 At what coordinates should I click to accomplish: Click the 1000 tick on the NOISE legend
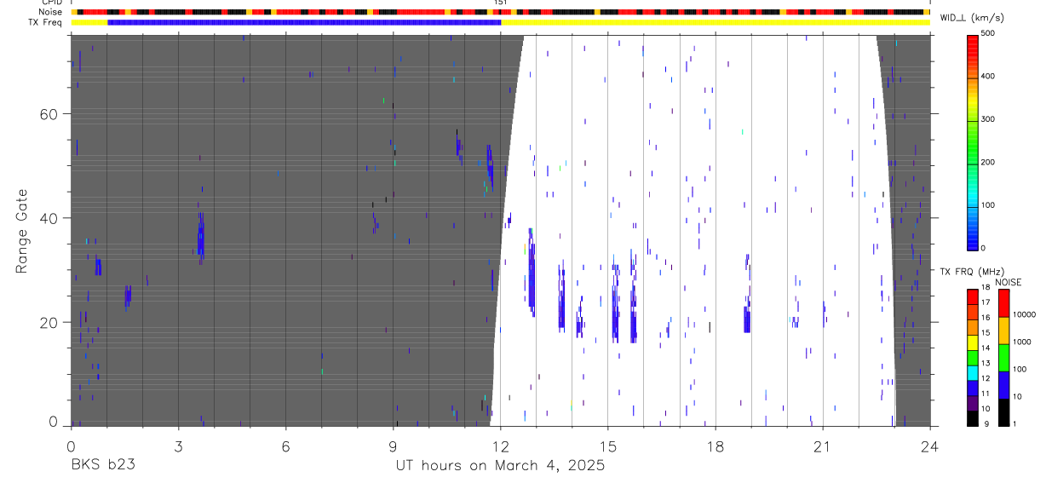[1022, 341]
